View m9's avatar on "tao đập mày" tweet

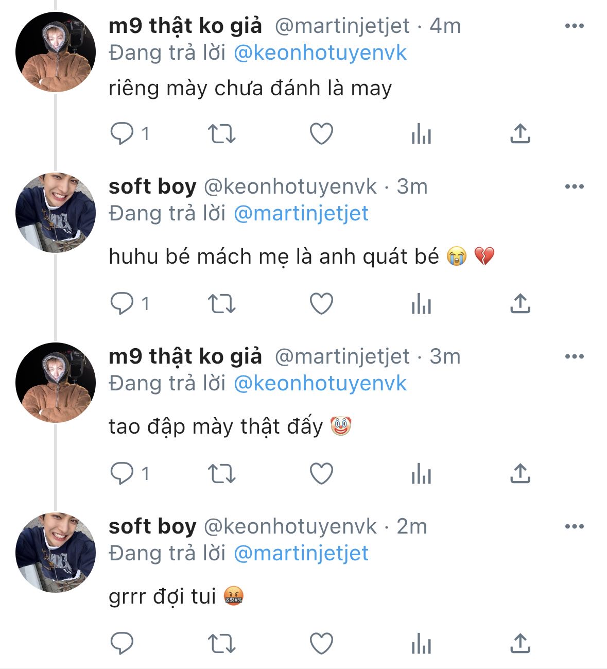[56, 383]
